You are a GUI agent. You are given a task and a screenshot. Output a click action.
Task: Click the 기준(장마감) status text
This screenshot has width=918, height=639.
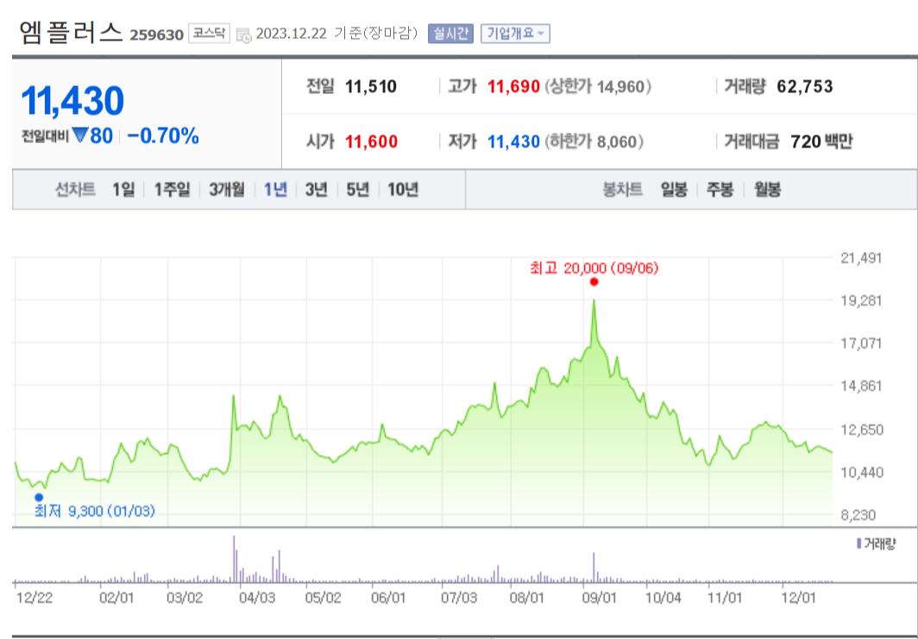coord(376,34)
